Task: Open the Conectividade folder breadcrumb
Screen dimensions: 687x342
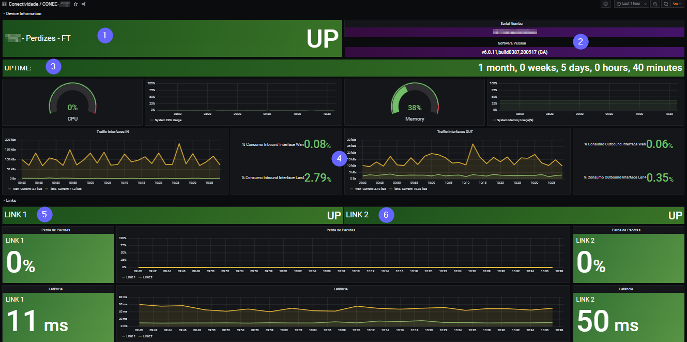Action: 24,4
